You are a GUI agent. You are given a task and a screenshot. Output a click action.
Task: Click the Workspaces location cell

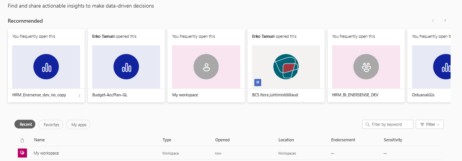point(287,153)
